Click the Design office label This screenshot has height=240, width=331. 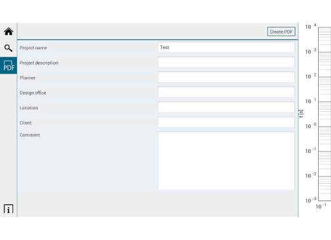[33, 93]
